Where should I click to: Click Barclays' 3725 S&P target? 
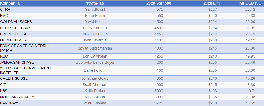159,103
